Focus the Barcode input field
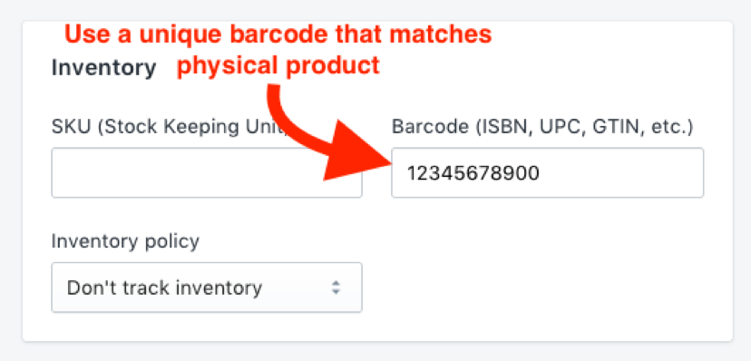Viewport: 751px width, 361px height. pyautogui.click(x=548, y=173)
